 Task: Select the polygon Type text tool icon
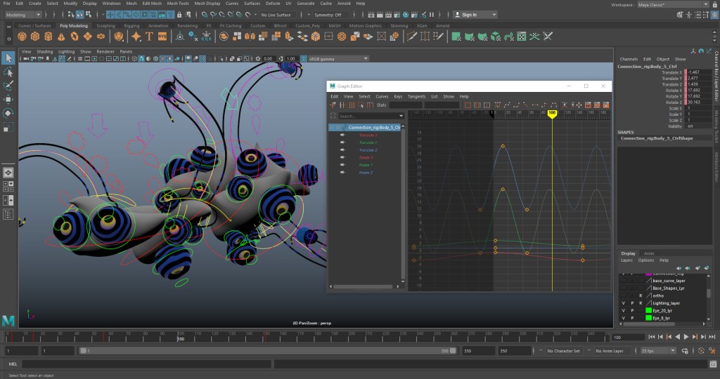click(148, 36)
